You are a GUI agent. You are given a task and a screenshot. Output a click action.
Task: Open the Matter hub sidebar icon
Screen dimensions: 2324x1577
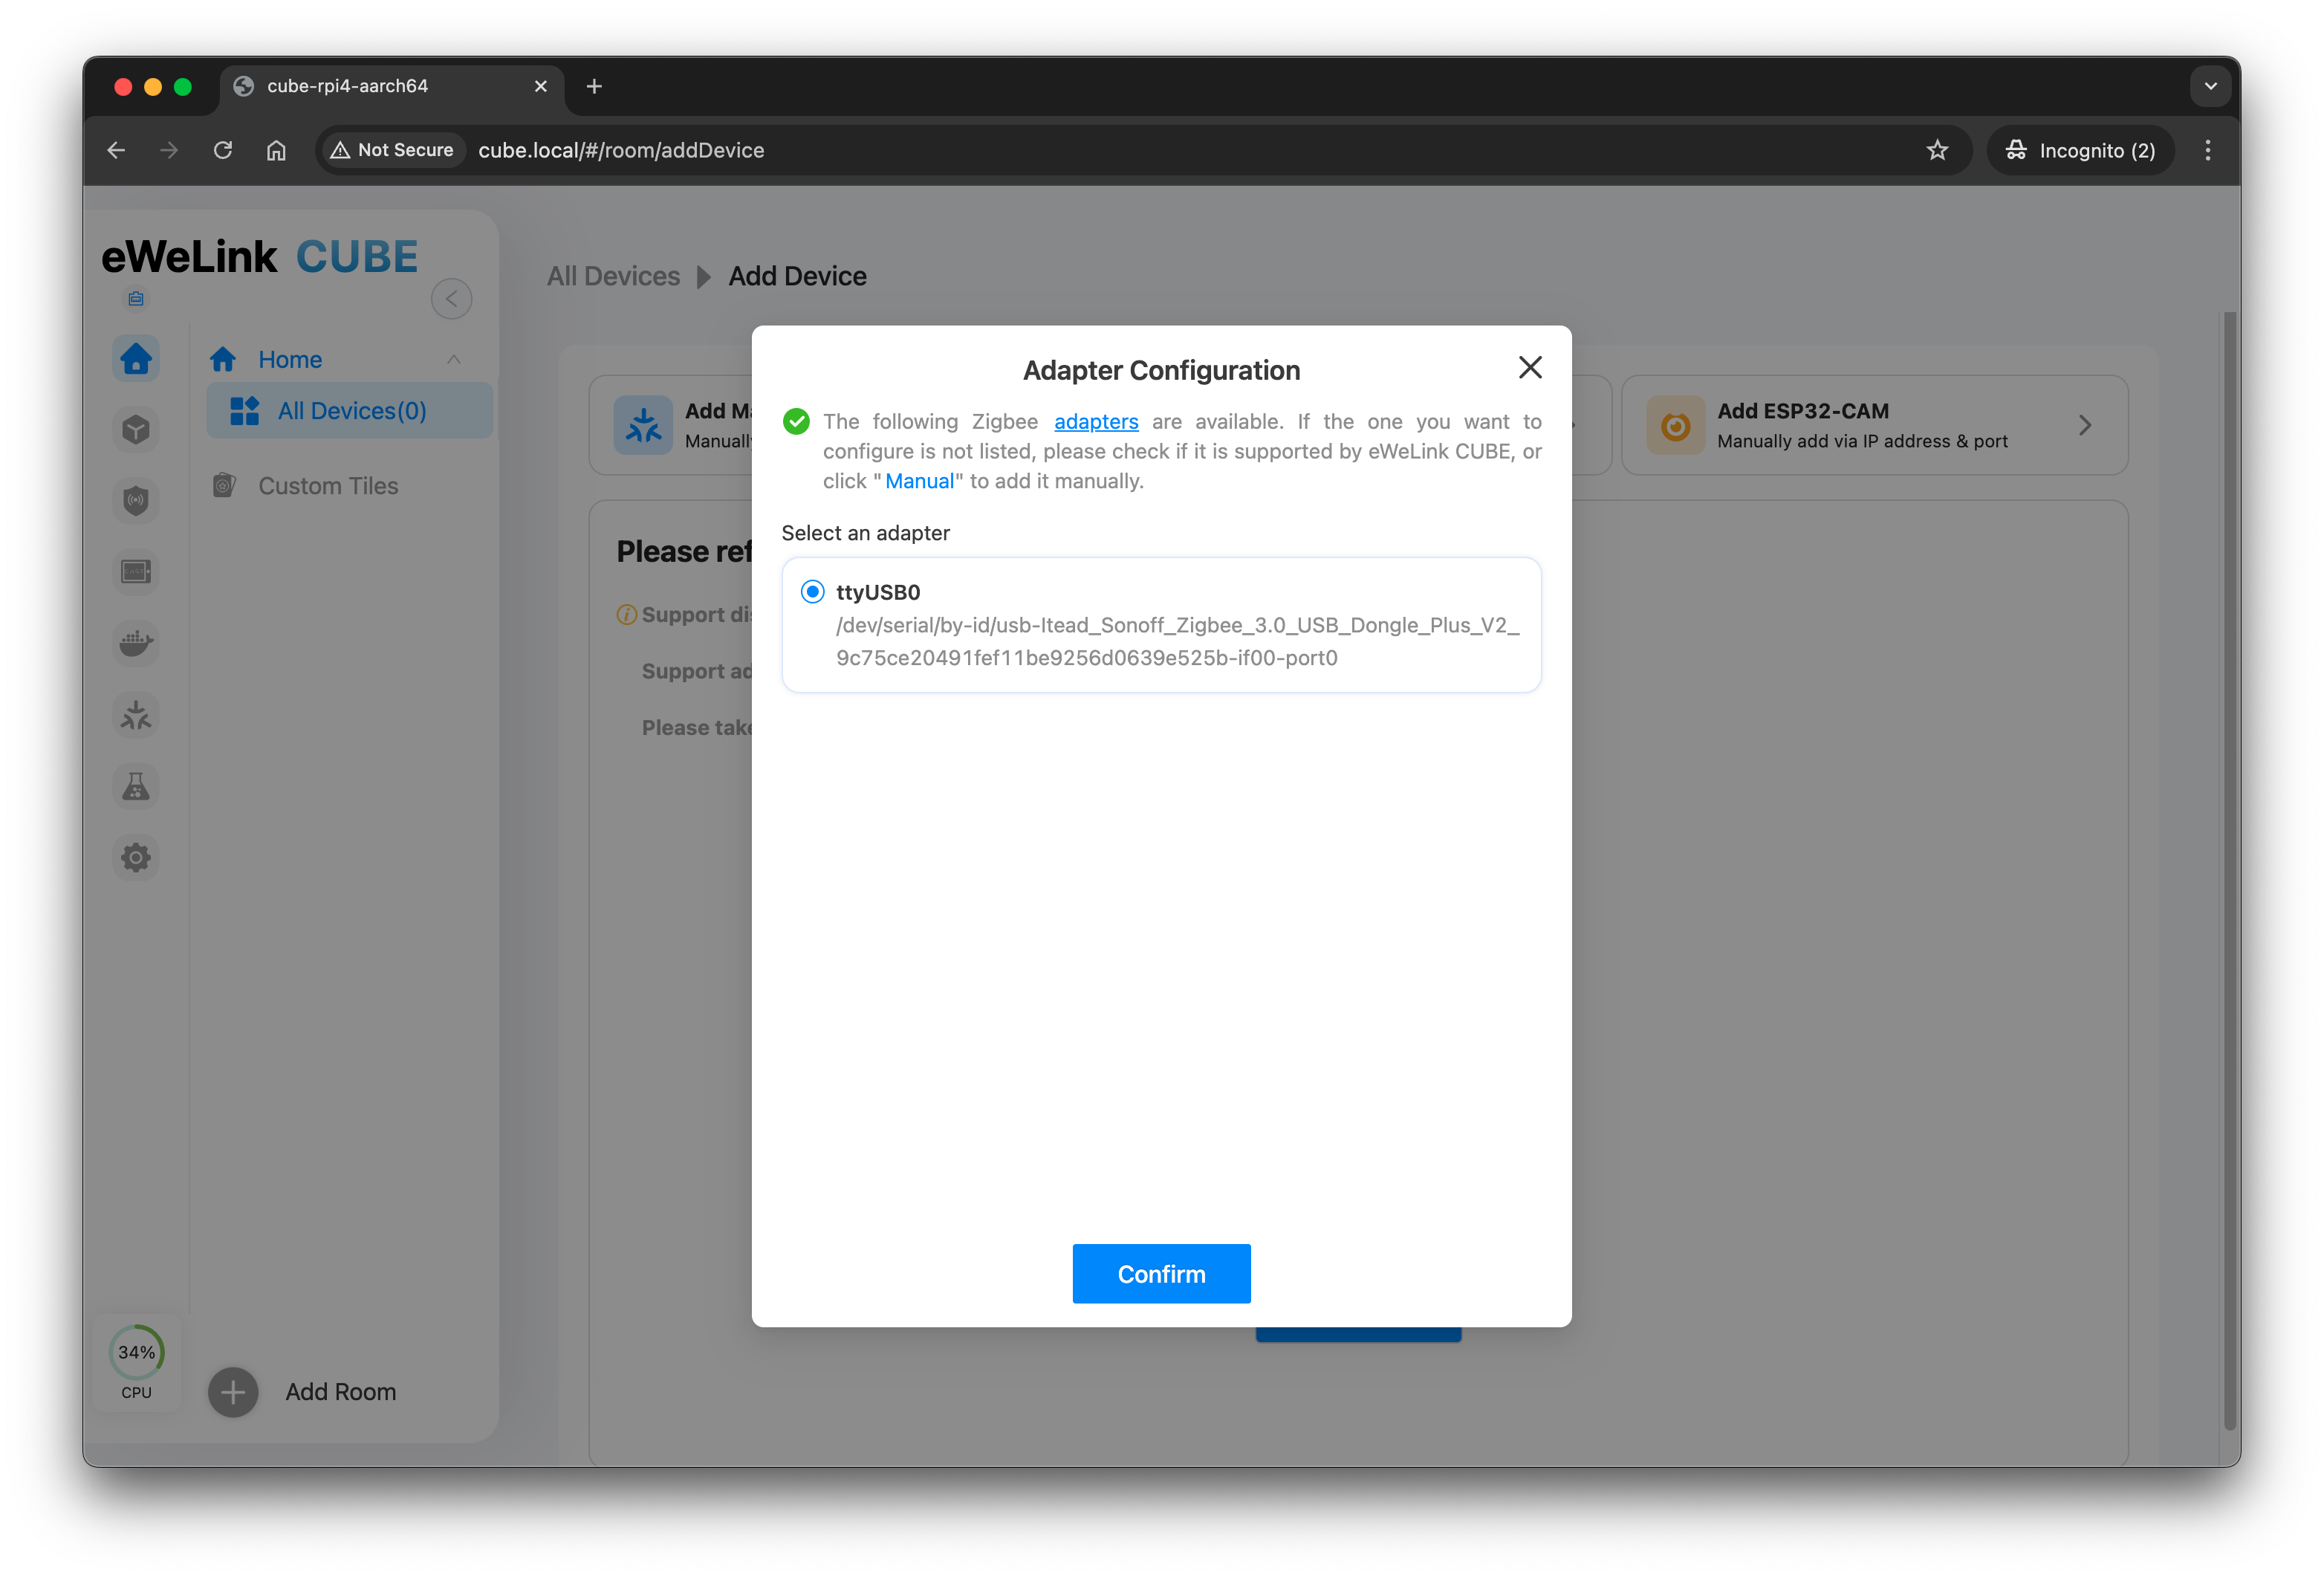pos(136,715)
